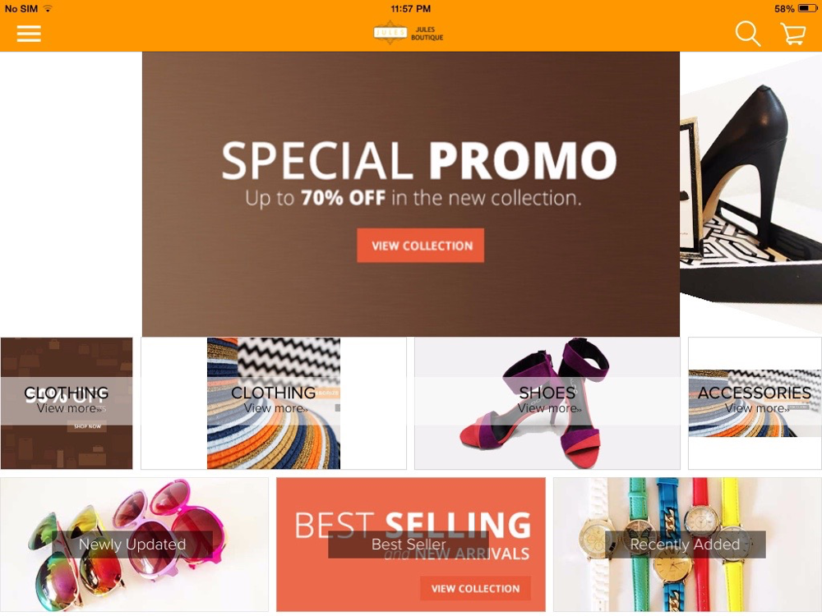Open the shopping cart icon
The width and height of the screenshot is (822, 616).
[x=793, y=34]
